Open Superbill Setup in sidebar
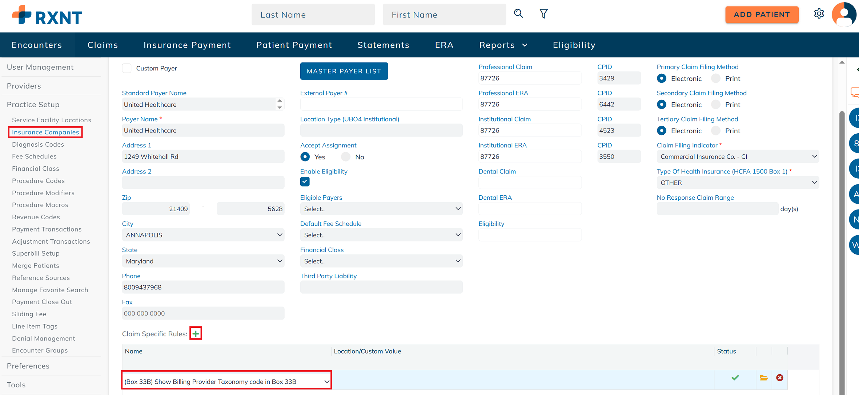Image resolution: width=859 pixels, height=395 pixels. pyautogui.click(x=36, y=253)
